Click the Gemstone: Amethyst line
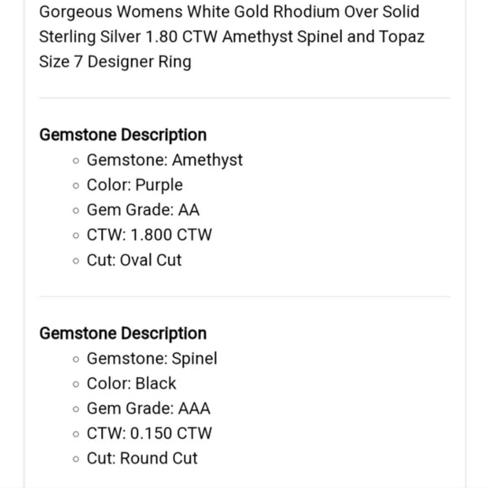This screenshot has height=488, width=488. tap(164, 160)
